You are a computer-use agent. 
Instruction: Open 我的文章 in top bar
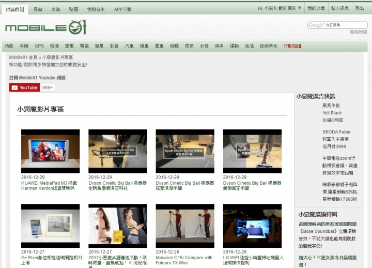[x=316, y=8]
